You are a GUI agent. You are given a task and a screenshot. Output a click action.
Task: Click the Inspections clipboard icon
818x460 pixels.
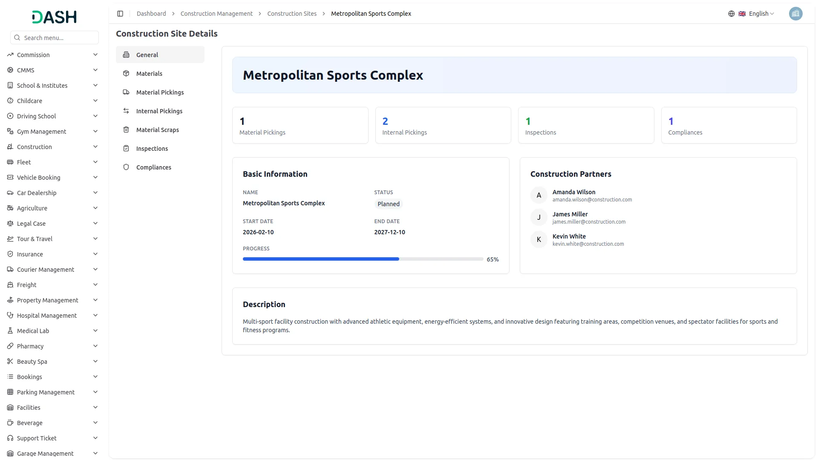tap(126, 149)
